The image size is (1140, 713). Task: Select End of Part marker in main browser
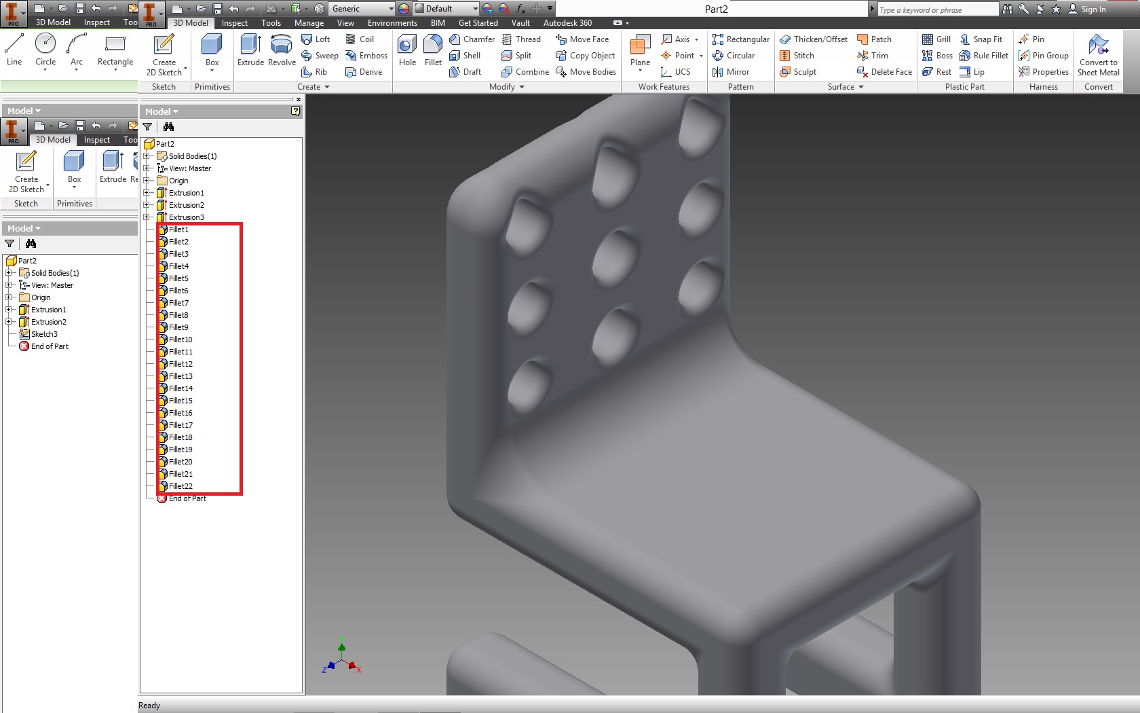[187, 498]
